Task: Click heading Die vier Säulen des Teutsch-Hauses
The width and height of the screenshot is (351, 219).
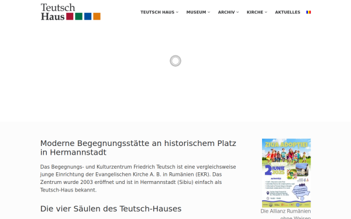Action: (x=111, y=208)
